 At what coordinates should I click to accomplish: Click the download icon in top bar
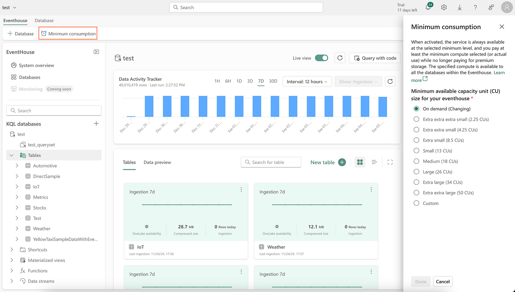(460, 7)
